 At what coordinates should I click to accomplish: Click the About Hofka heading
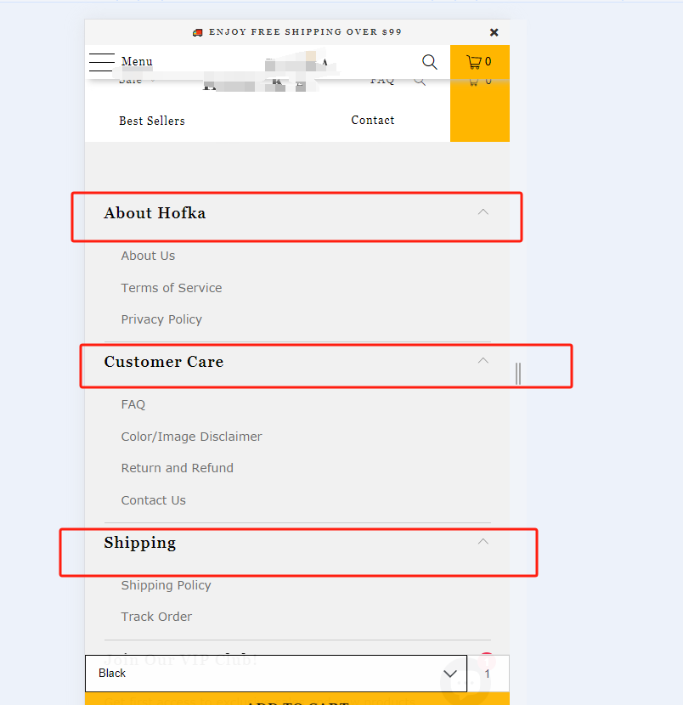coord(155,213)
